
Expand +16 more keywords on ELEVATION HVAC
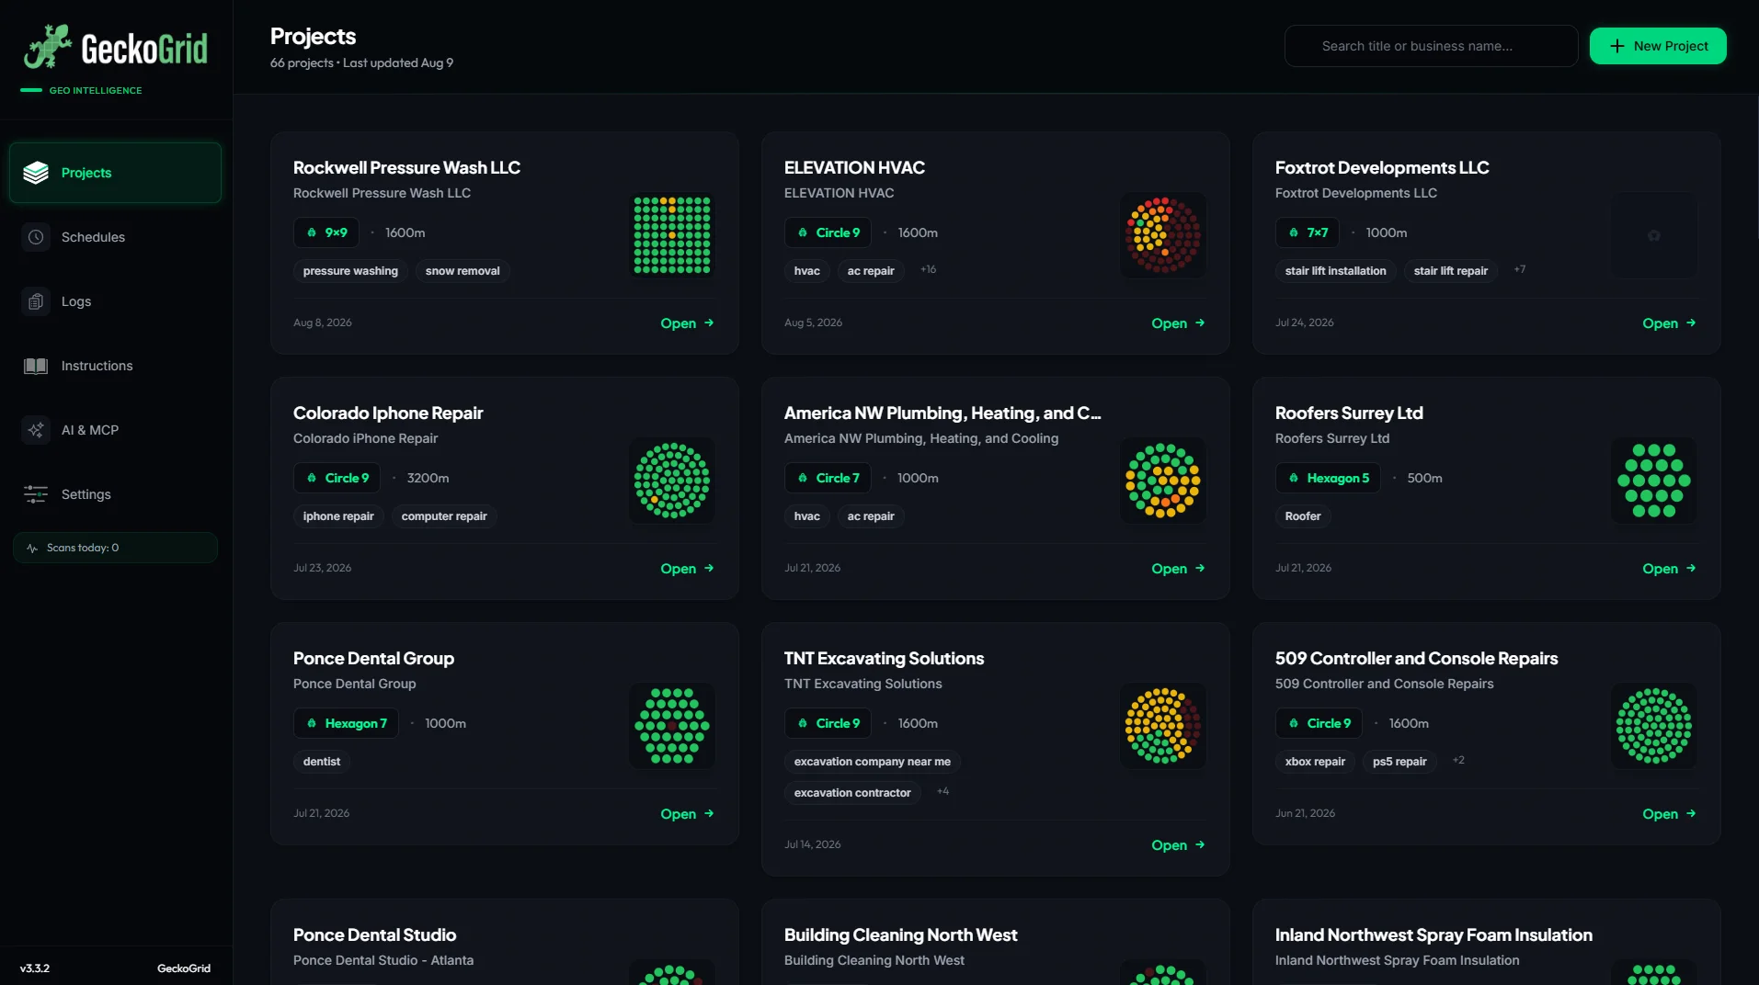click(x=928, y=269)
